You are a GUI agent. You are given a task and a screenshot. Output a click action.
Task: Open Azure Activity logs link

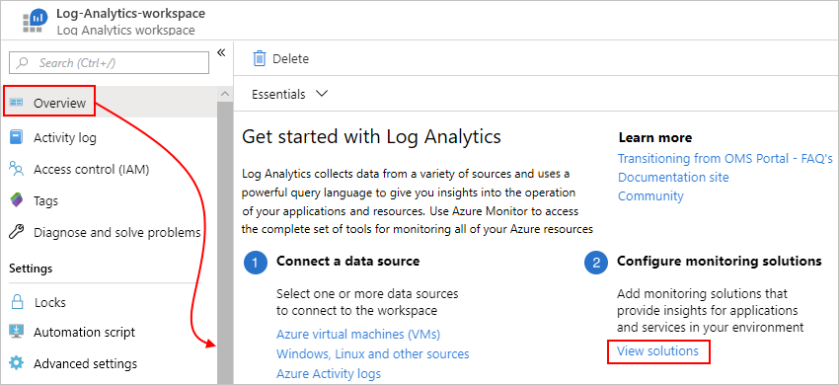[x=329, y=373]
